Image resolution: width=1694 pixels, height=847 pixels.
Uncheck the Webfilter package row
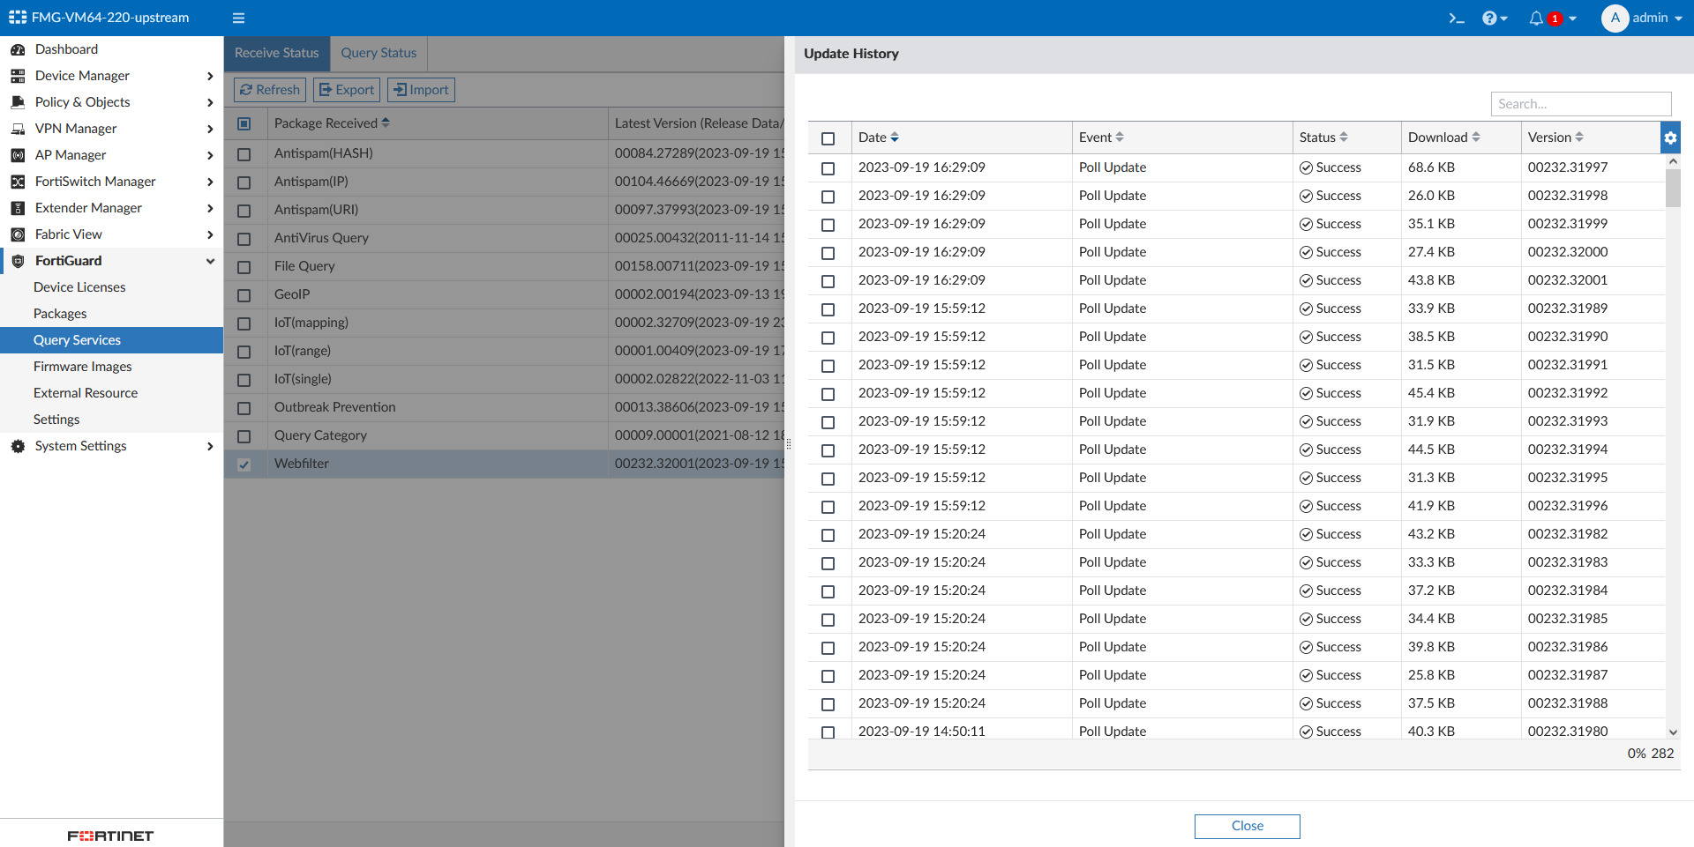point(244,464)
